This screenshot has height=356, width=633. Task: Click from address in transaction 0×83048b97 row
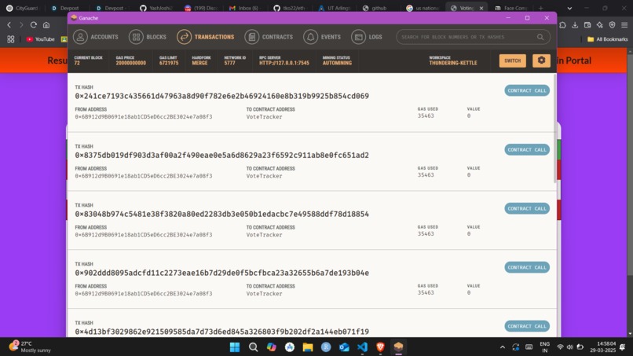143,235
